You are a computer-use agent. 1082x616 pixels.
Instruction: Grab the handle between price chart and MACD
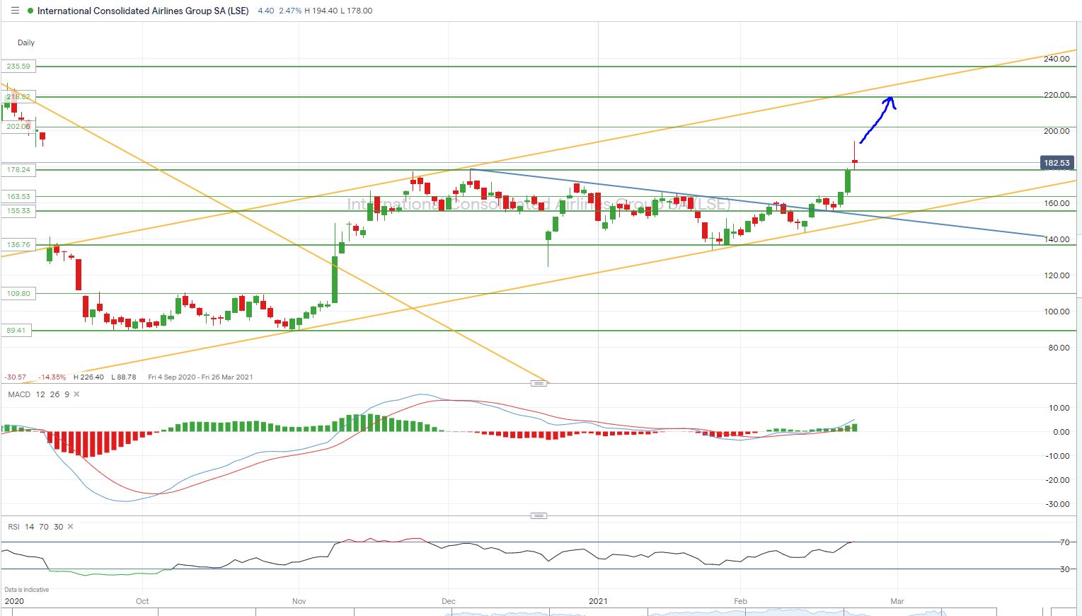click(x=539, y=383)
